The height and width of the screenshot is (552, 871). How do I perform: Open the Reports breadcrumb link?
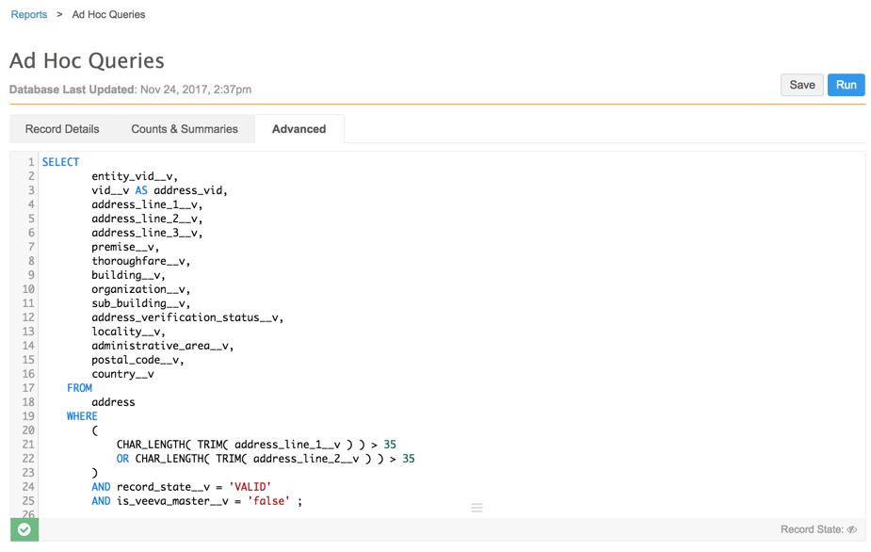(29, 15)
